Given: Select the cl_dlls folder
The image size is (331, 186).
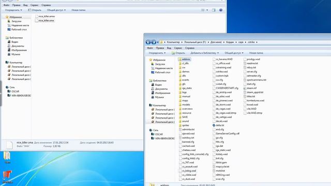Looking at the screenshot, I should click(x=184, y=64).
